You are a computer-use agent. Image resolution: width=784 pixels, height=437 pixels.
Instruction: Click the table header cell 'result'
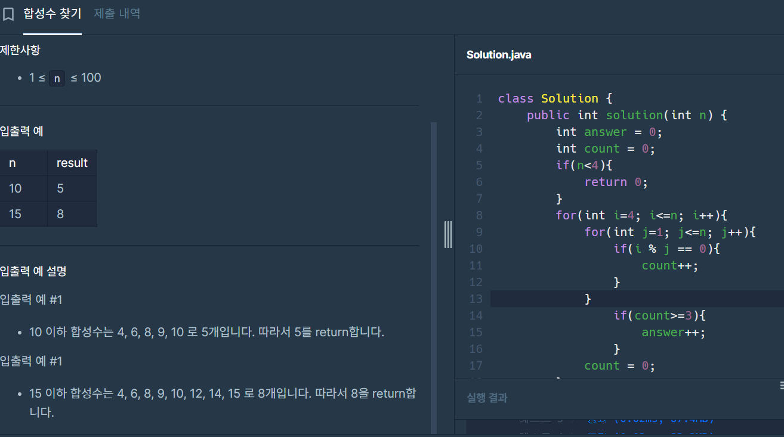coord(72,163)
